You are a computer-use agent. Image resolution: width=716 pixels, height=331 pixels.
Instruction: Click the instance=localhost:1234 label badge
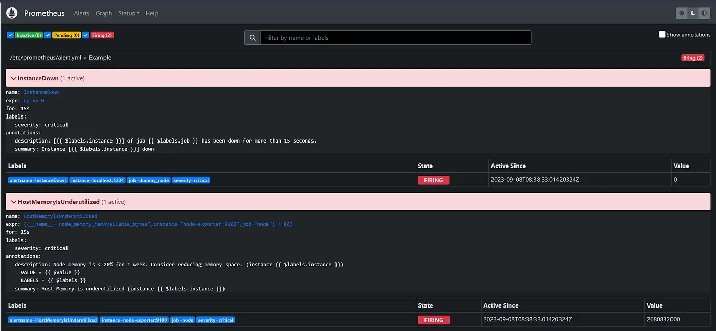(97, 180)
